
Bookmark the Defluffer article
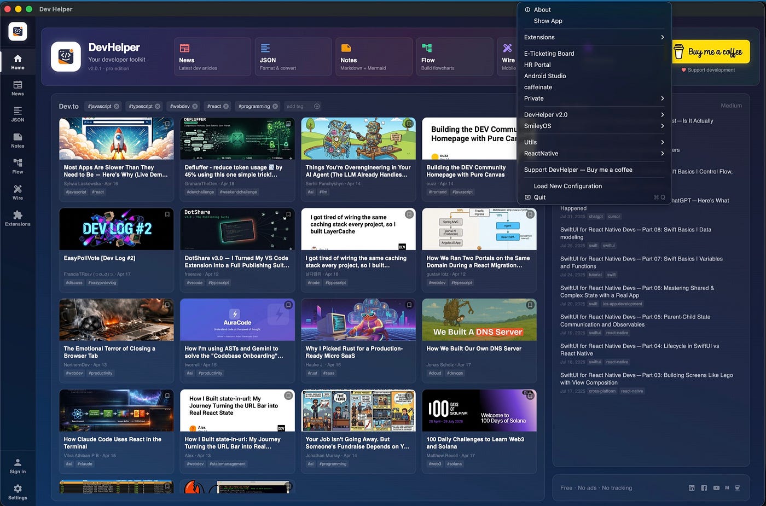[288, 124]
